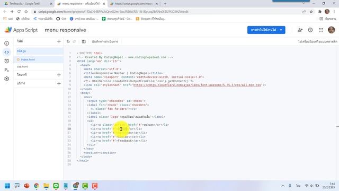Click the browser Forward arrow

click(12, 12)
